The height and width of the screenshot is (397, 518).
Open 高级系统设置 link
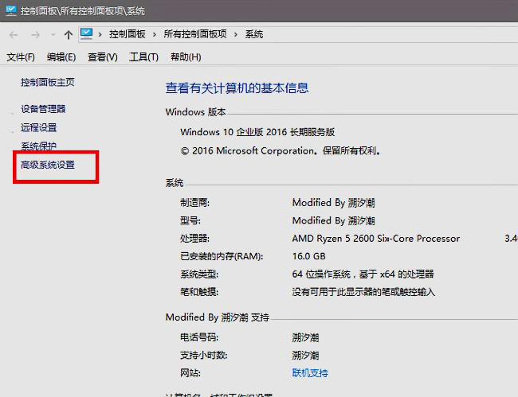(48, 165)
